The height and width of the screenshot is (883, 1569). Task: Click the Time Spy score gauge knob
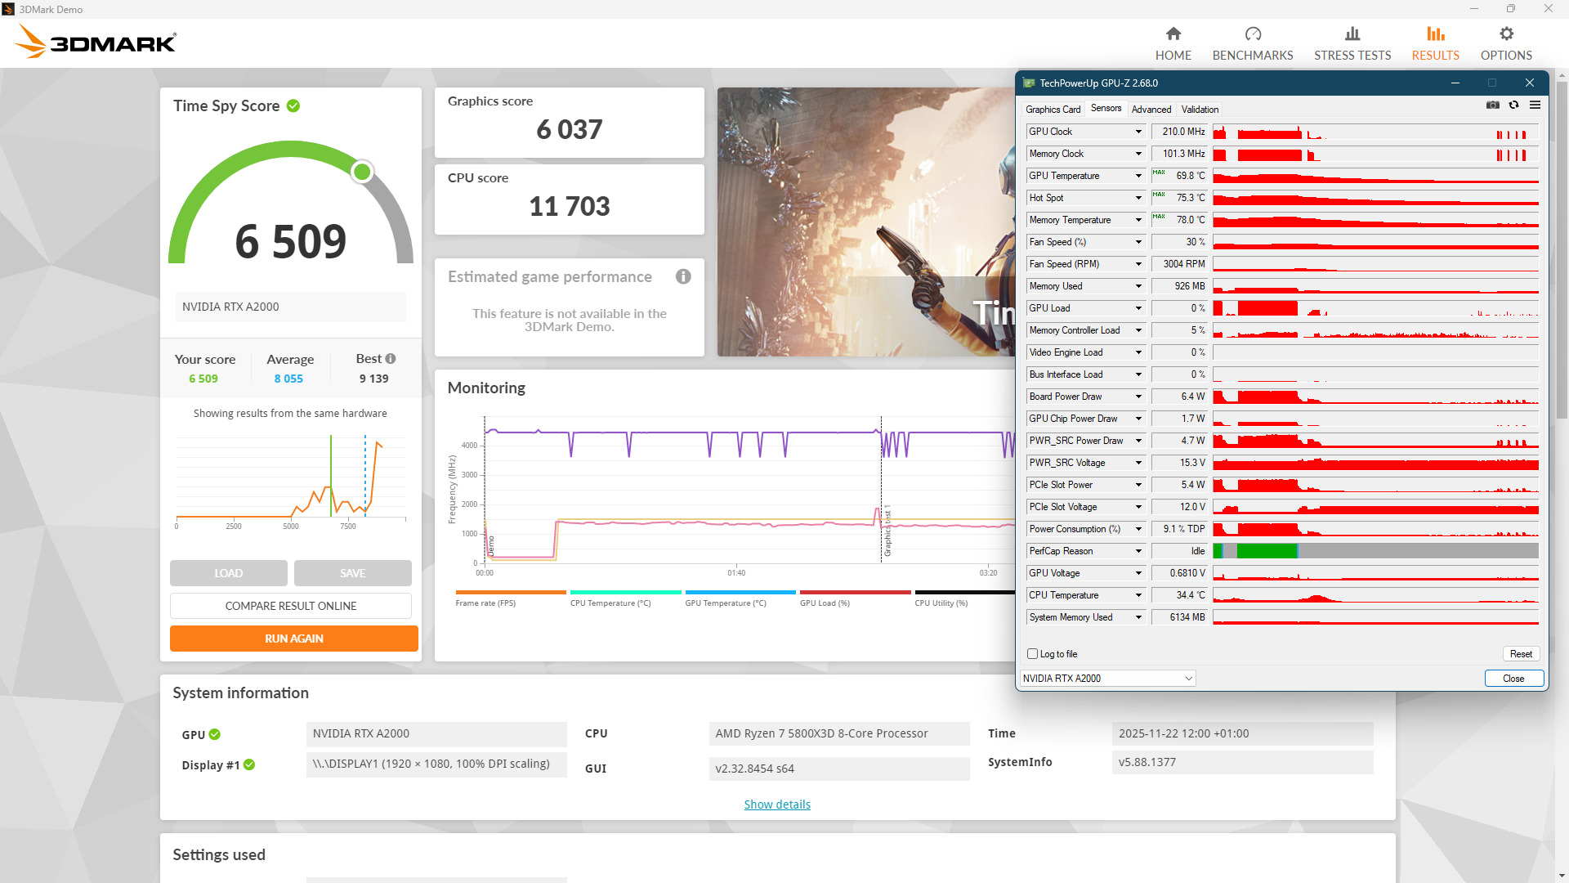(362, 172)
